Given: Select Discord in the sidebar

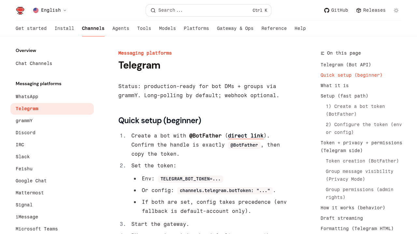Looking at the screenshot, I should click(x=25, y=133).
